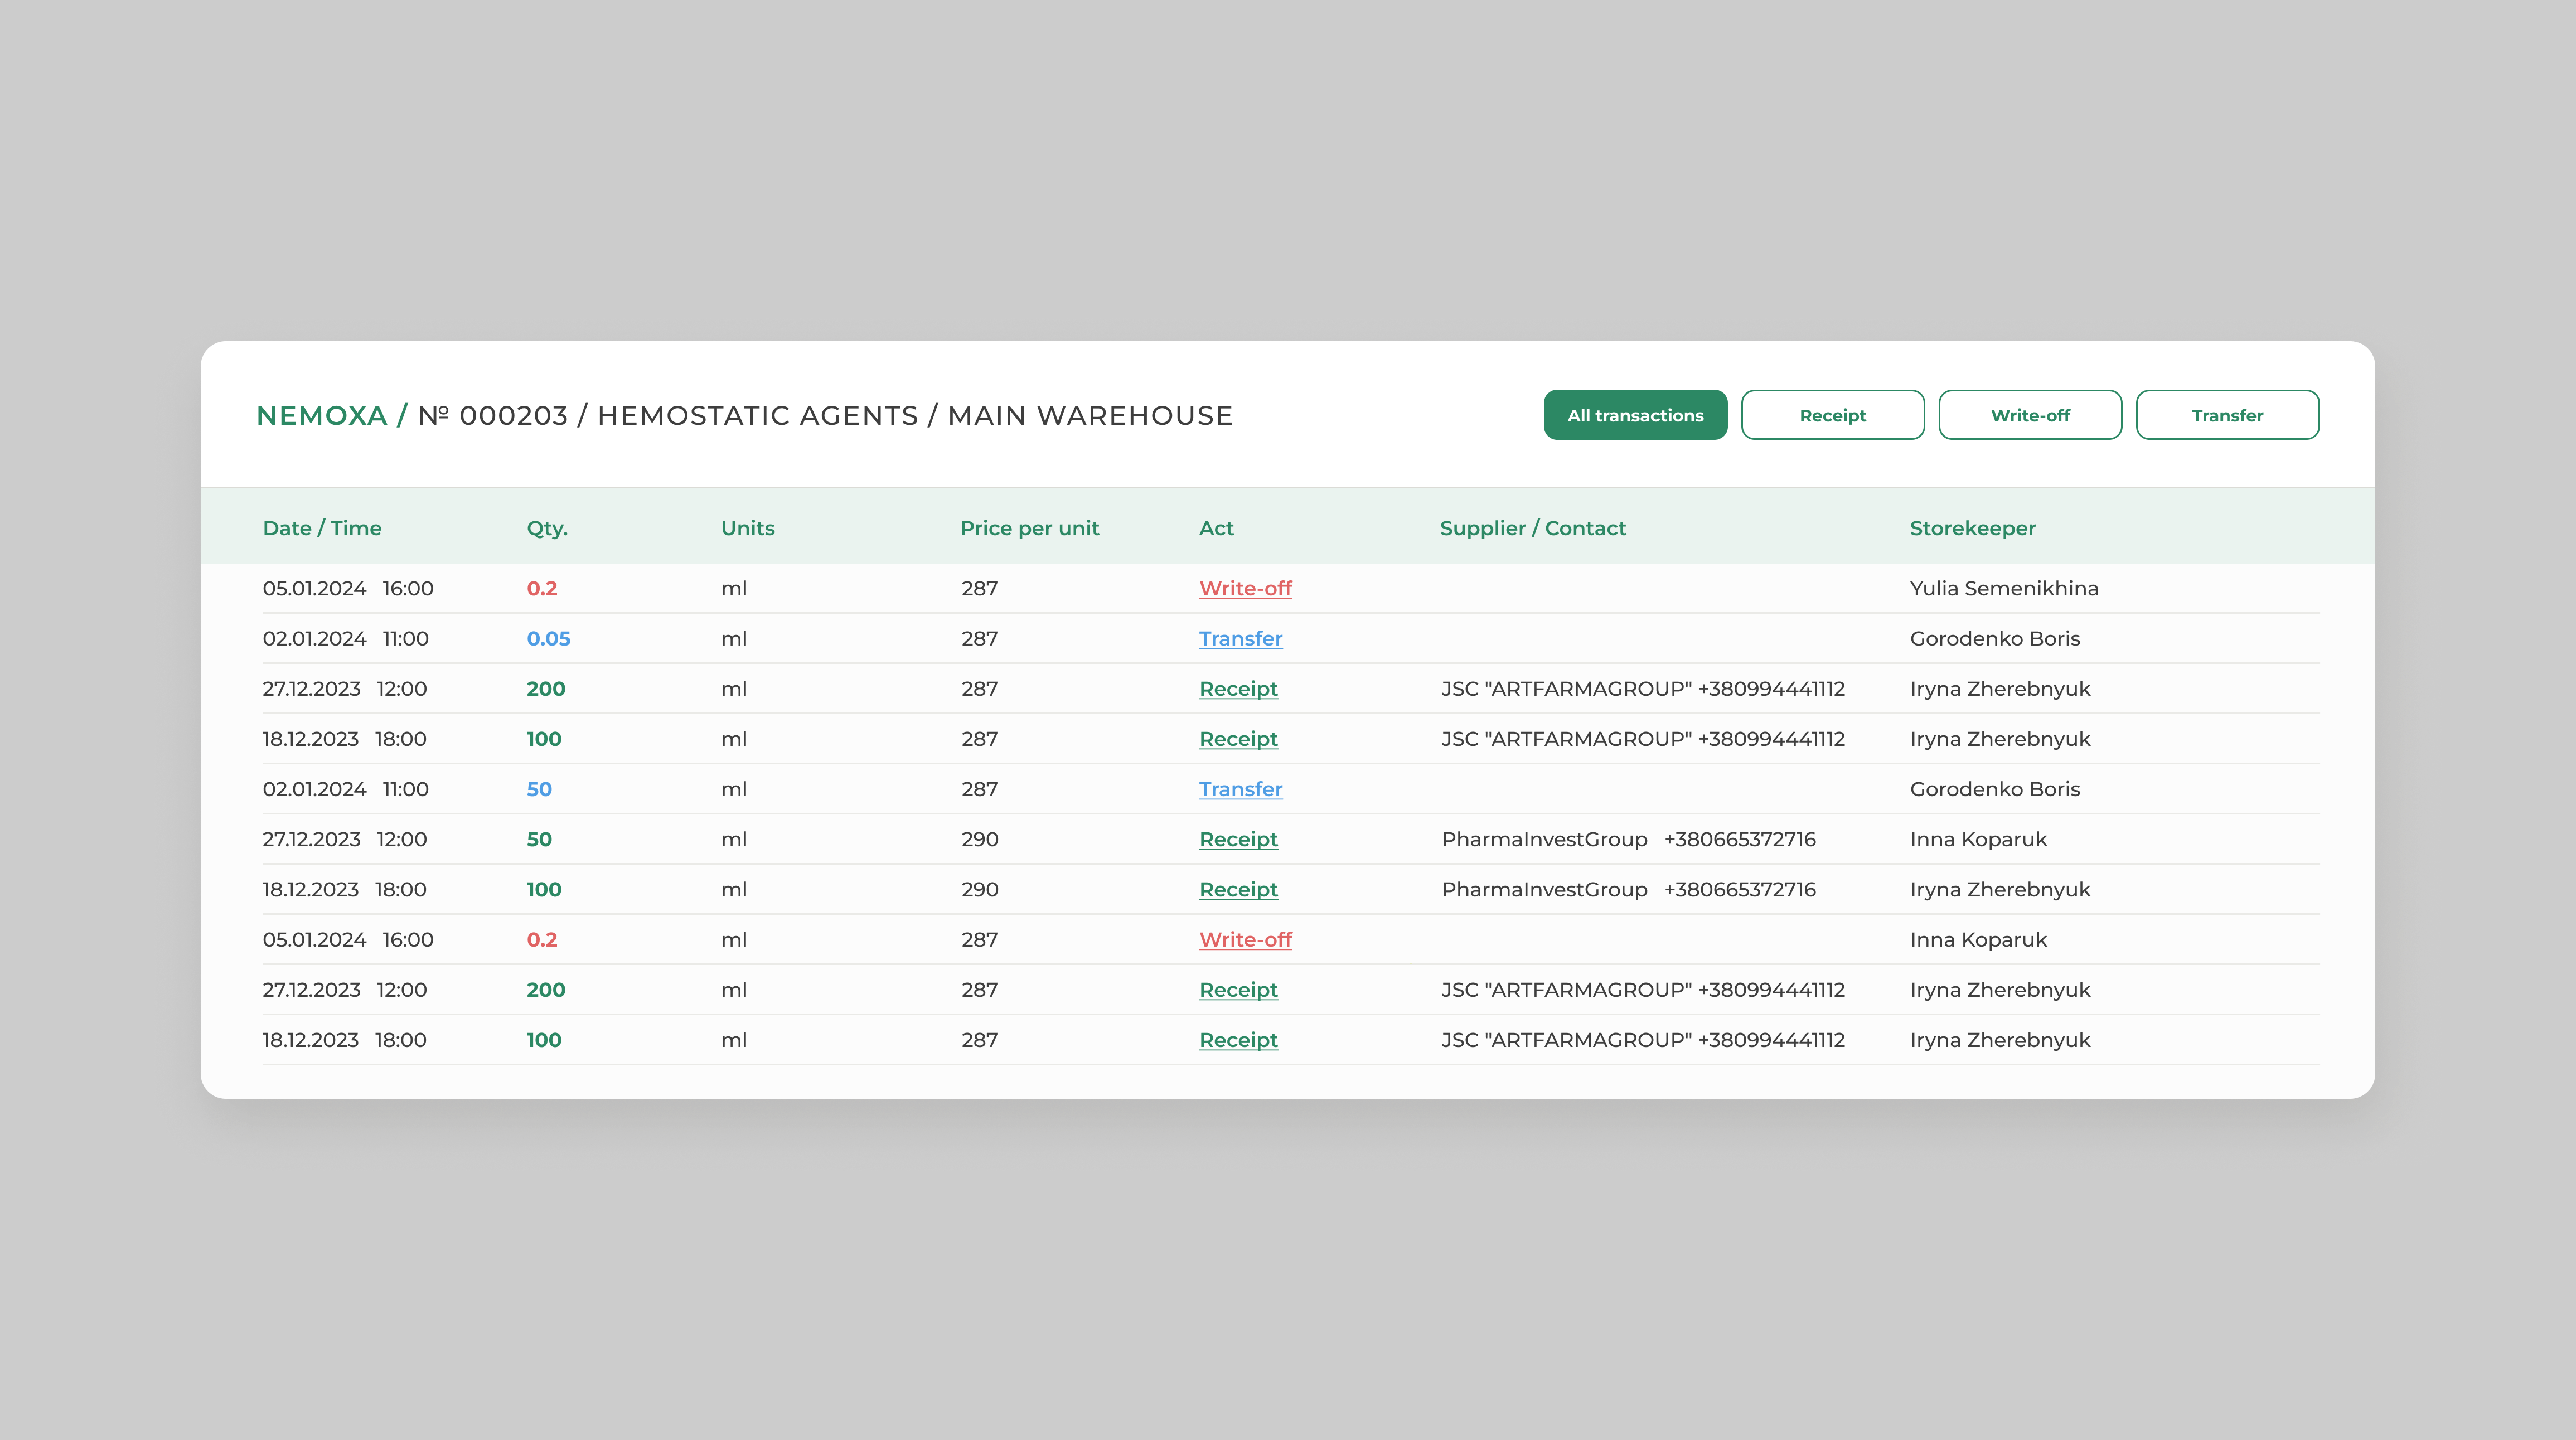Click the Price per unit column header
Image resolution: width=2576 pixels, height=1440 pixels.
tap(1029, 528)
